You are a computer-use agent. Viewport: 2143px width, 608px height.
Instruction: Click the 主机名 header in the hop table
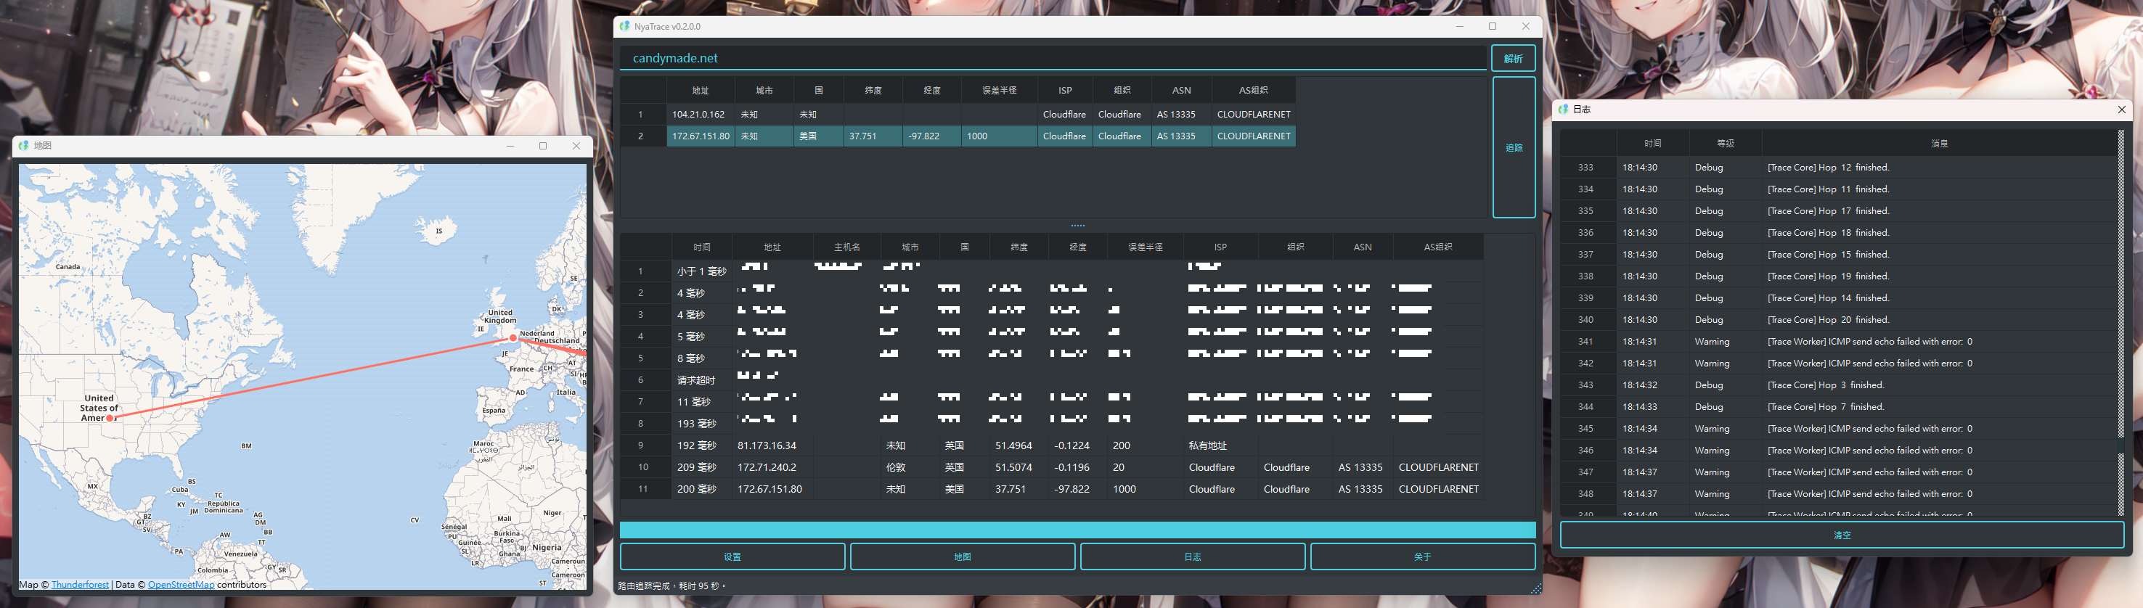(847, 247)
